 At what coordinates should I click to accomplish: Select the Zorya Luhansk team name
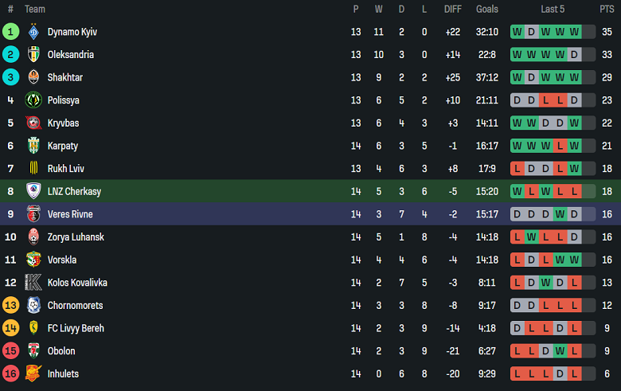click(76, 237)
